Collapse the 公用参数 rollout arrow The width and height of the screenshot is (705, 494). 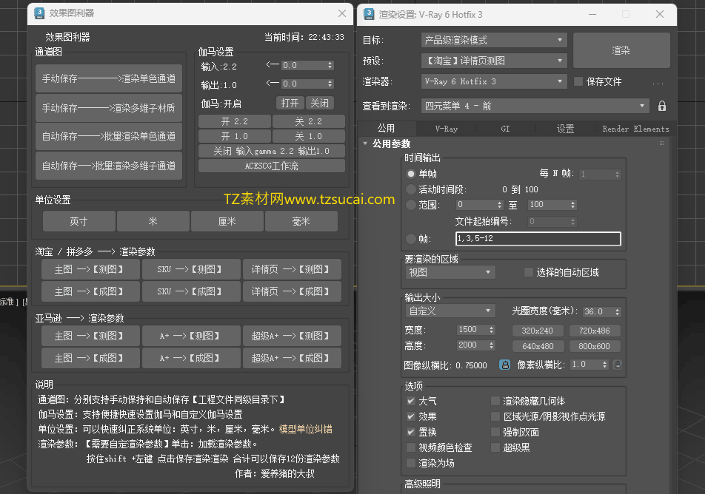click(x=365, y=143)
